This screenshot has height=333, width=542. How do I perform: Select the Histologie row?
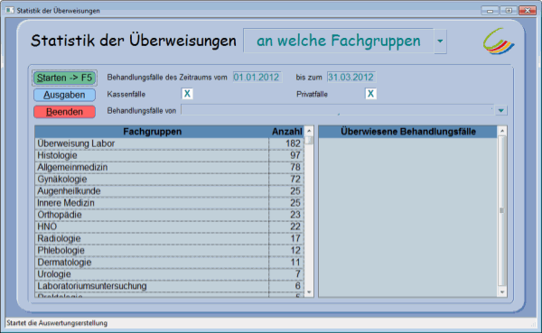tap(170, 155)
